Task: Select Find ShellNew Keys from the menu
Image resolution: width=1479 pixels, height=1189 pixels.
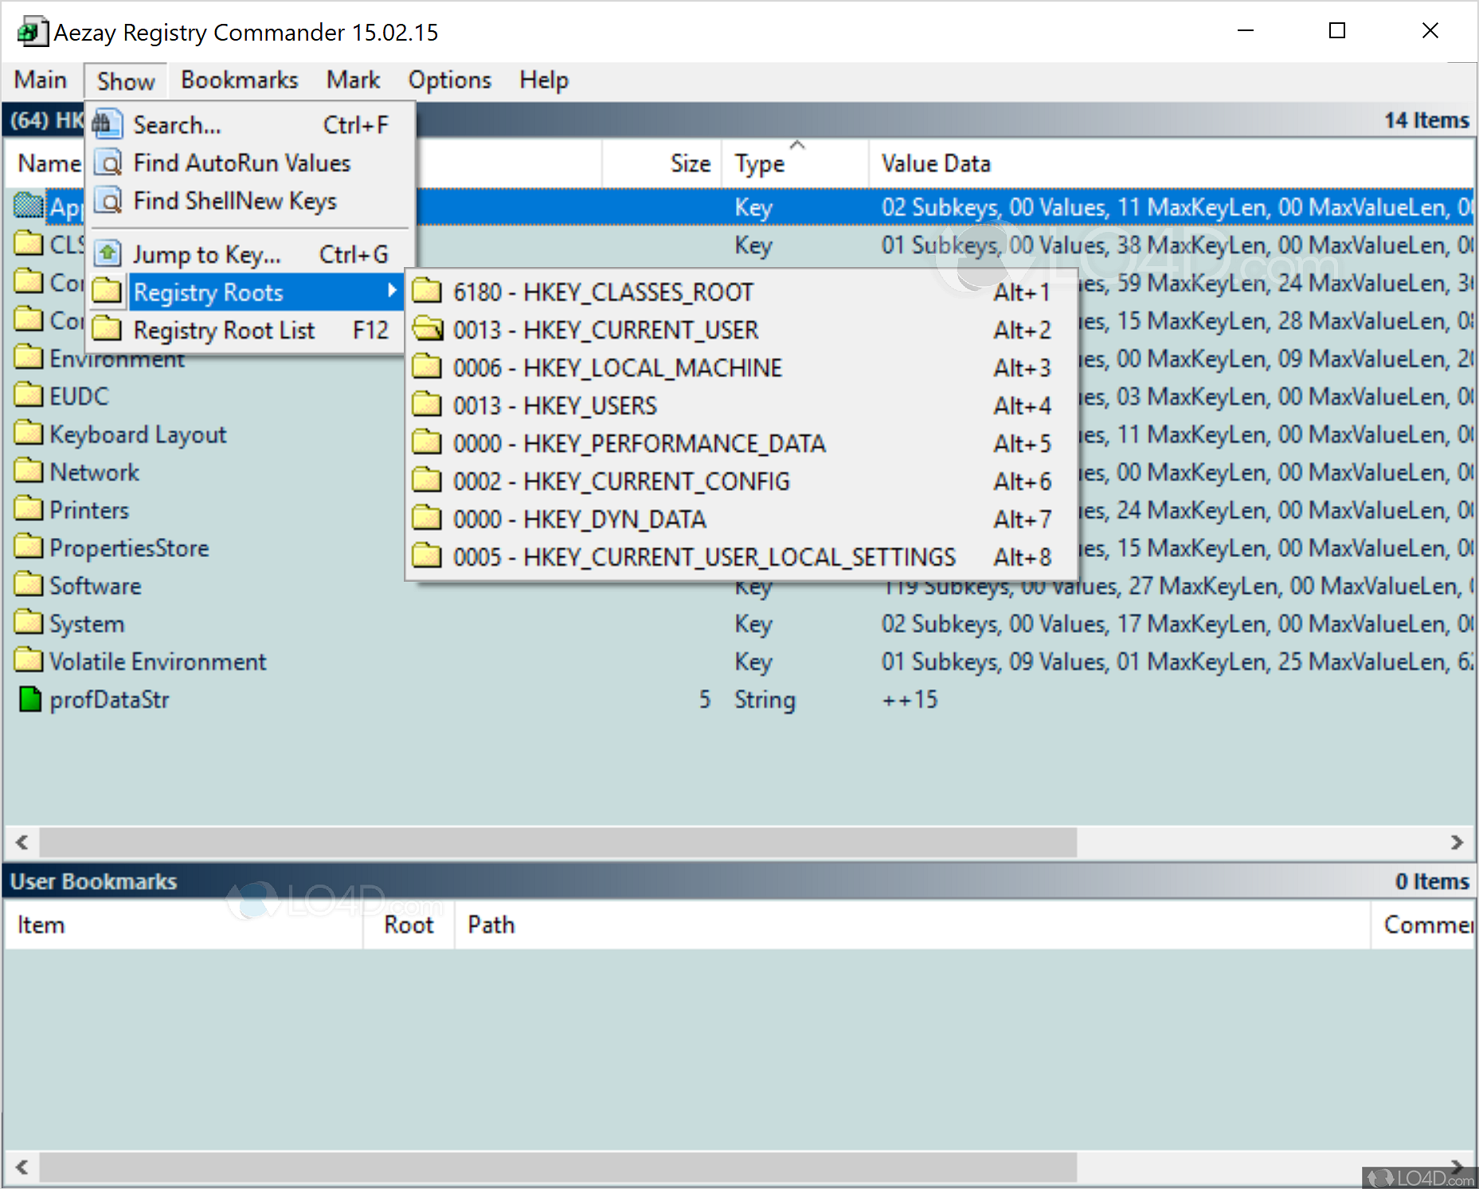Action: point(235,201)
